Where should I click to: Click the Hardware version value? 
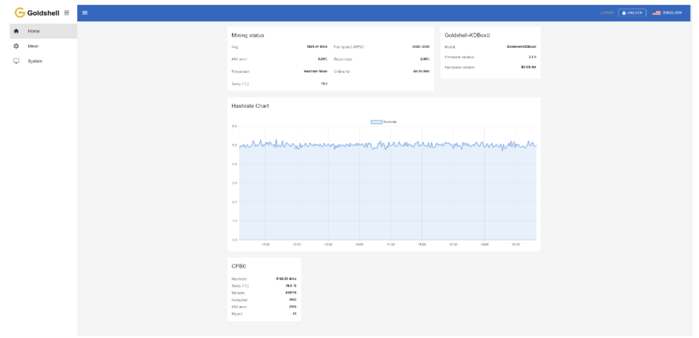point(529,68)
